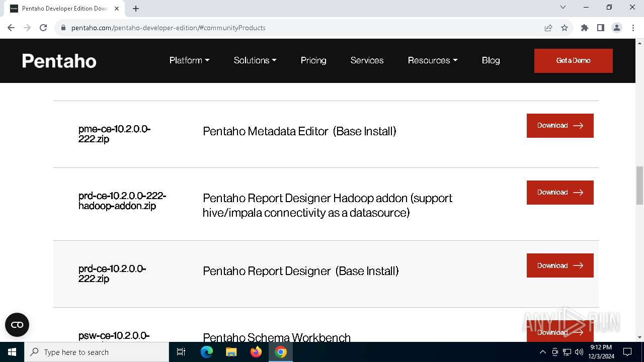644x362 pixels.
Task: Open File Explorer from the taskbar
Action: (231, 352)
